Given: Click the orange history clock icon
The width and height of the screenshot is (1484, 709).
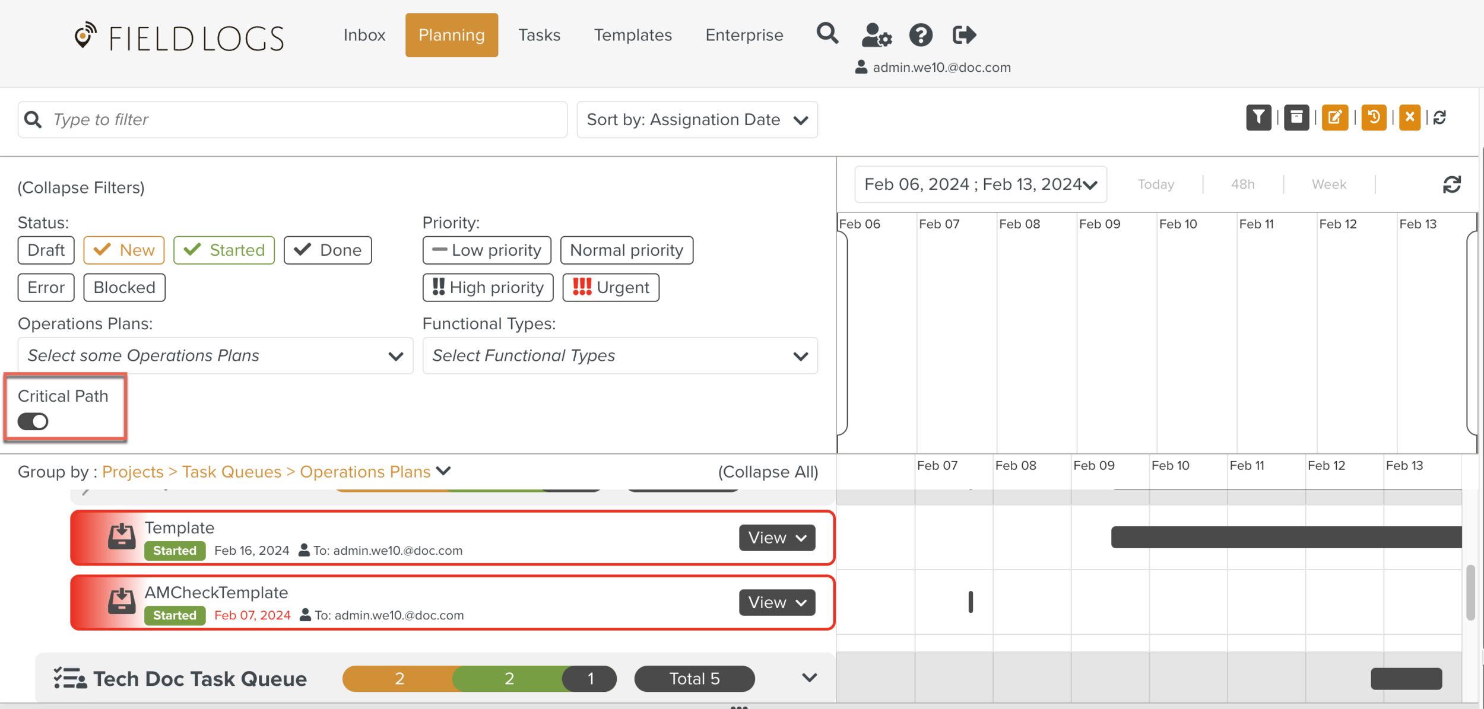Looking at the screenshot, I should (x=1373, y=117).
